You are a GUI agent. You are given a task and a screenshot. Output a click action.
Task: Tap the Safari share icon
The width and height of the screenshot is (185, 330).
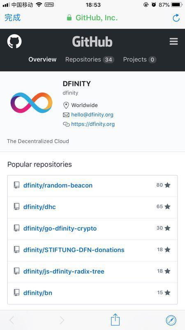point(115,319)
